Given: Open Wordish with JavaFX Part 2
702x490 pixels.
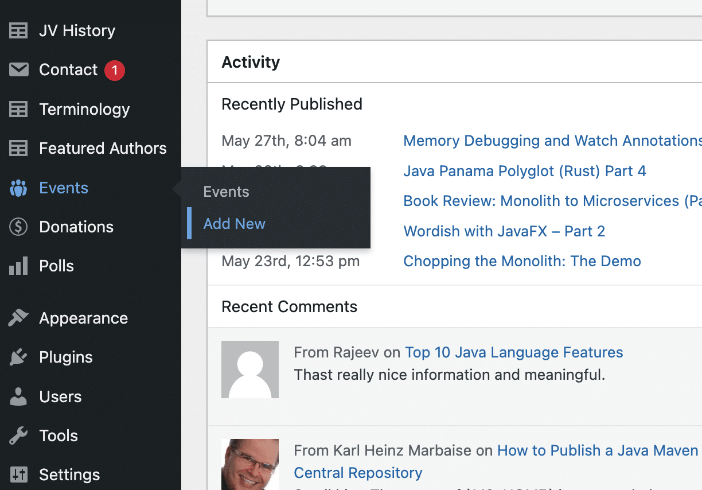Looking at the screenshot, I should pos(504,231).
